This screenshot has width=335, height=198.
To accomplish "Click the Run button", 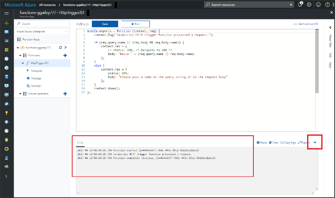I will coord(135,24).
